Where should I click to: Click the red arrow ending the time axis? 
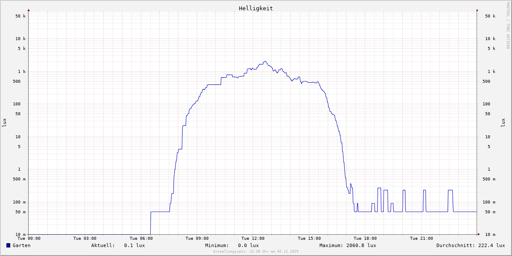tap(479, 234)
